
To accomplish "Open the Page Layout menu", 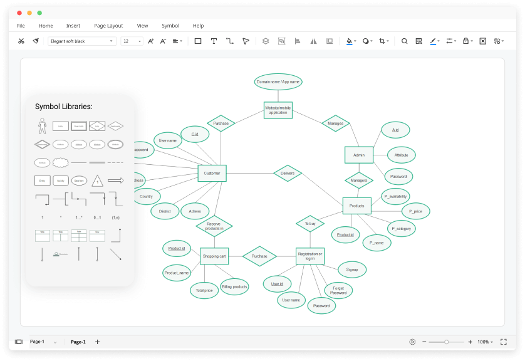I will coord(108,26).
